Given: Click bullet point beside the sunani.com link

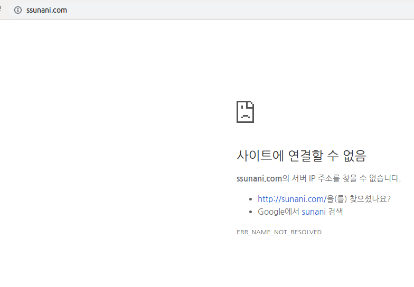Looking at the screenshot, I should [x=251, y=199].
